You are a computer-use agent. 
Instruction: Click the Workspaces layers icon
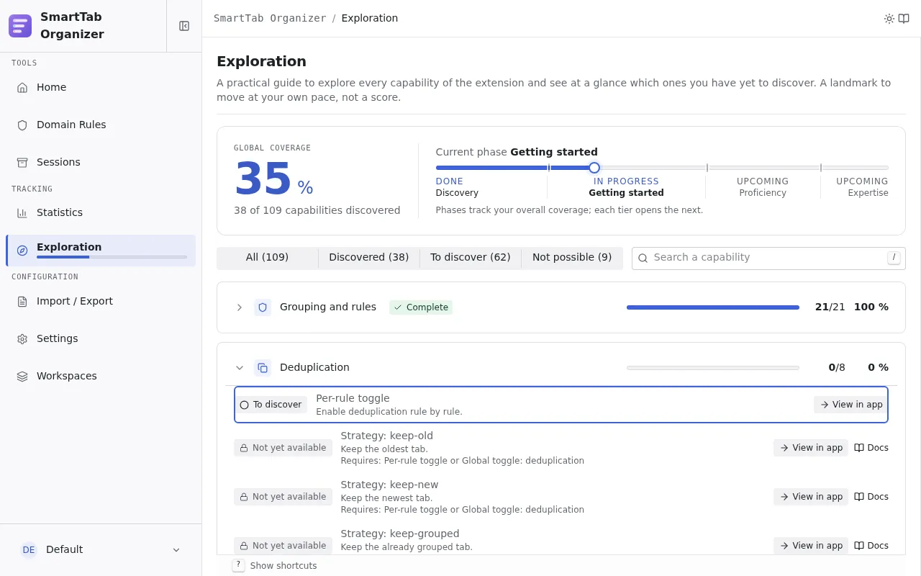(x=22, y=377)
